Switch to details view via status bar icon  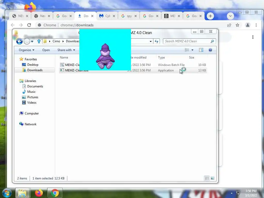[207, 178]
